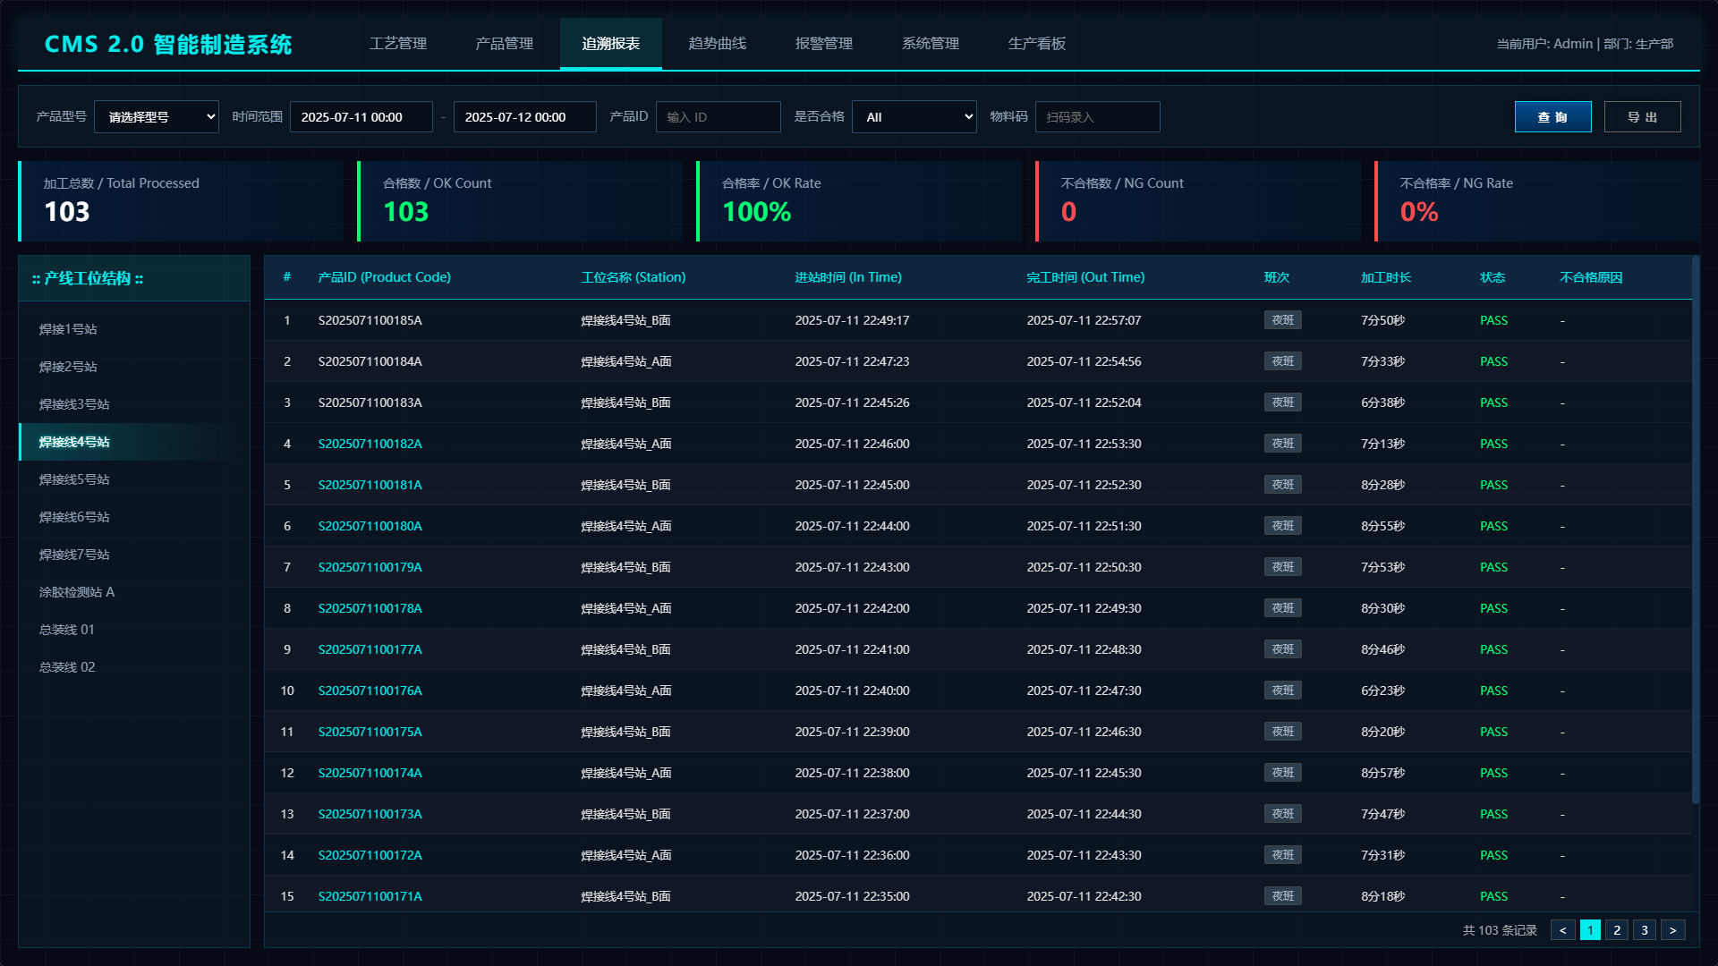Click the 查询 search button
The image size is (1718, 966).
point(1552,117)
